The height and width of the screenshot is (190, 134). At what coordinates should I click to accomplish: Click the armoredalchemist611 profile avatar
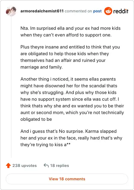pyautogui.click(x=11, y=11)
